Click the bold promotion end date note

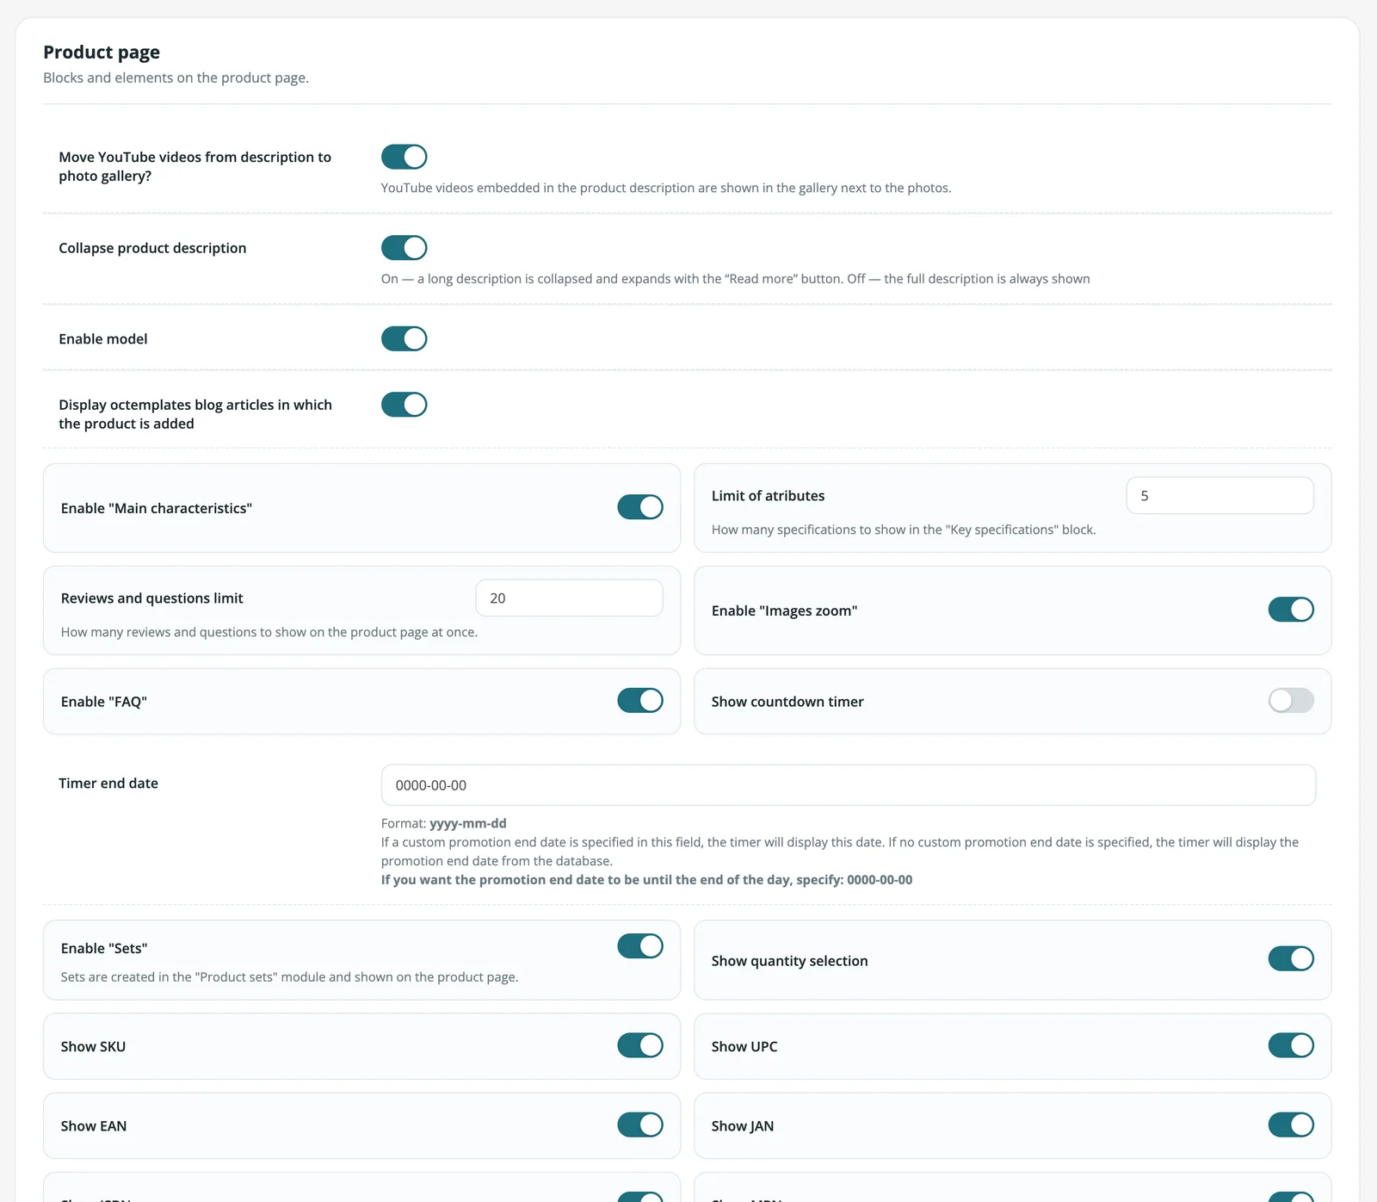click(x=646, y=880)
